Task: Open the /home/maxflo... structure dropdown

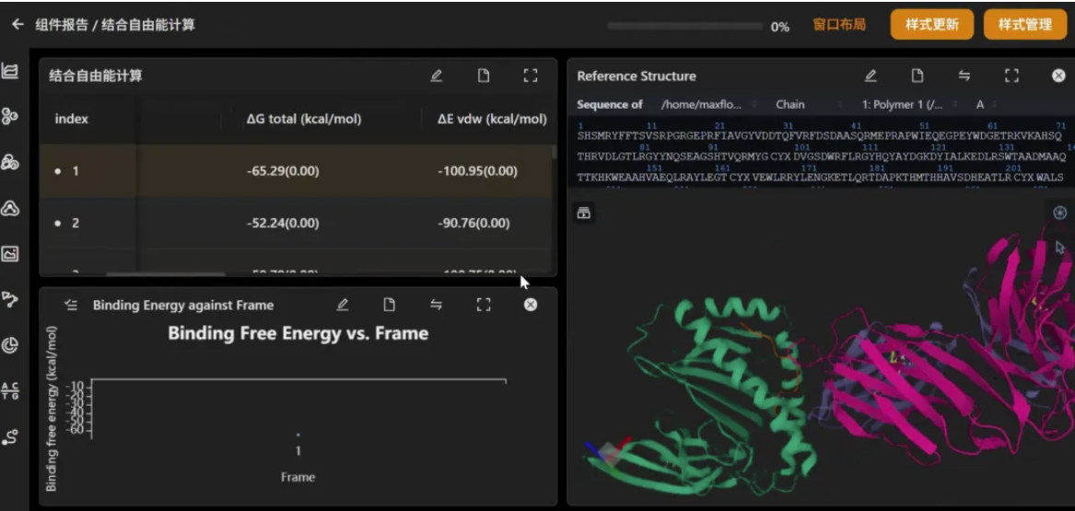Action: [x=709, y=105]
